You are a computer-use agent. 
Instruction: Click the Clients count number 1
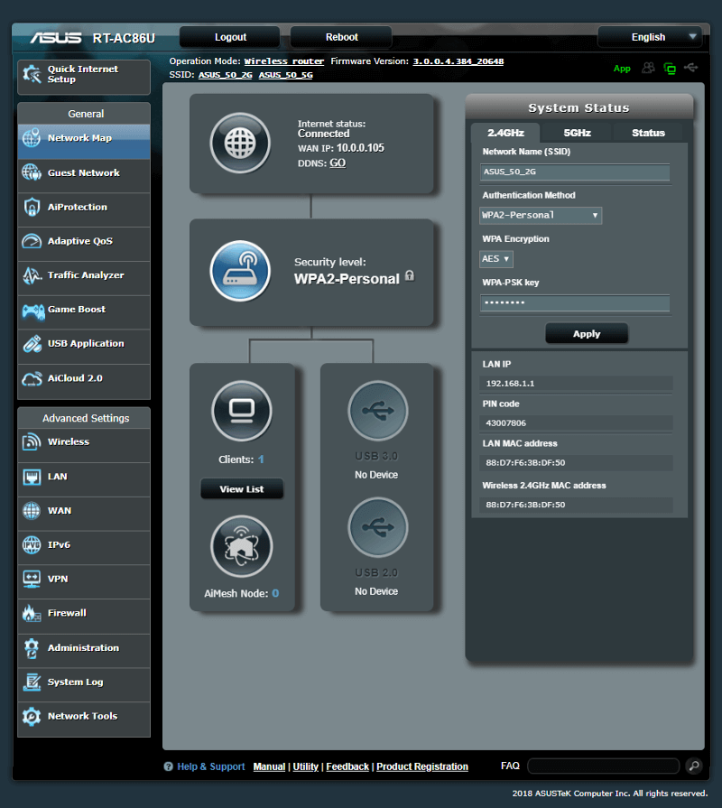(261, 460)
